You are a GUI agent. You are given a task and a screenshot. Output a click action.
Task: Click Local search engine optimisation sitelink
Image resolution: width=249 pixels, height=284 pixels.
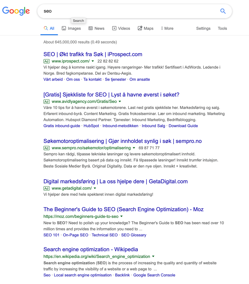click(x=83, y=275)
